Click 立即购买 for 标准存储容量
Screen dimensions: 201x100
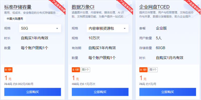33,92
